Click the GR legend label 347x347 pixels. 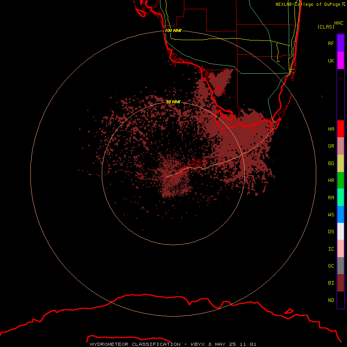[331, 146]
